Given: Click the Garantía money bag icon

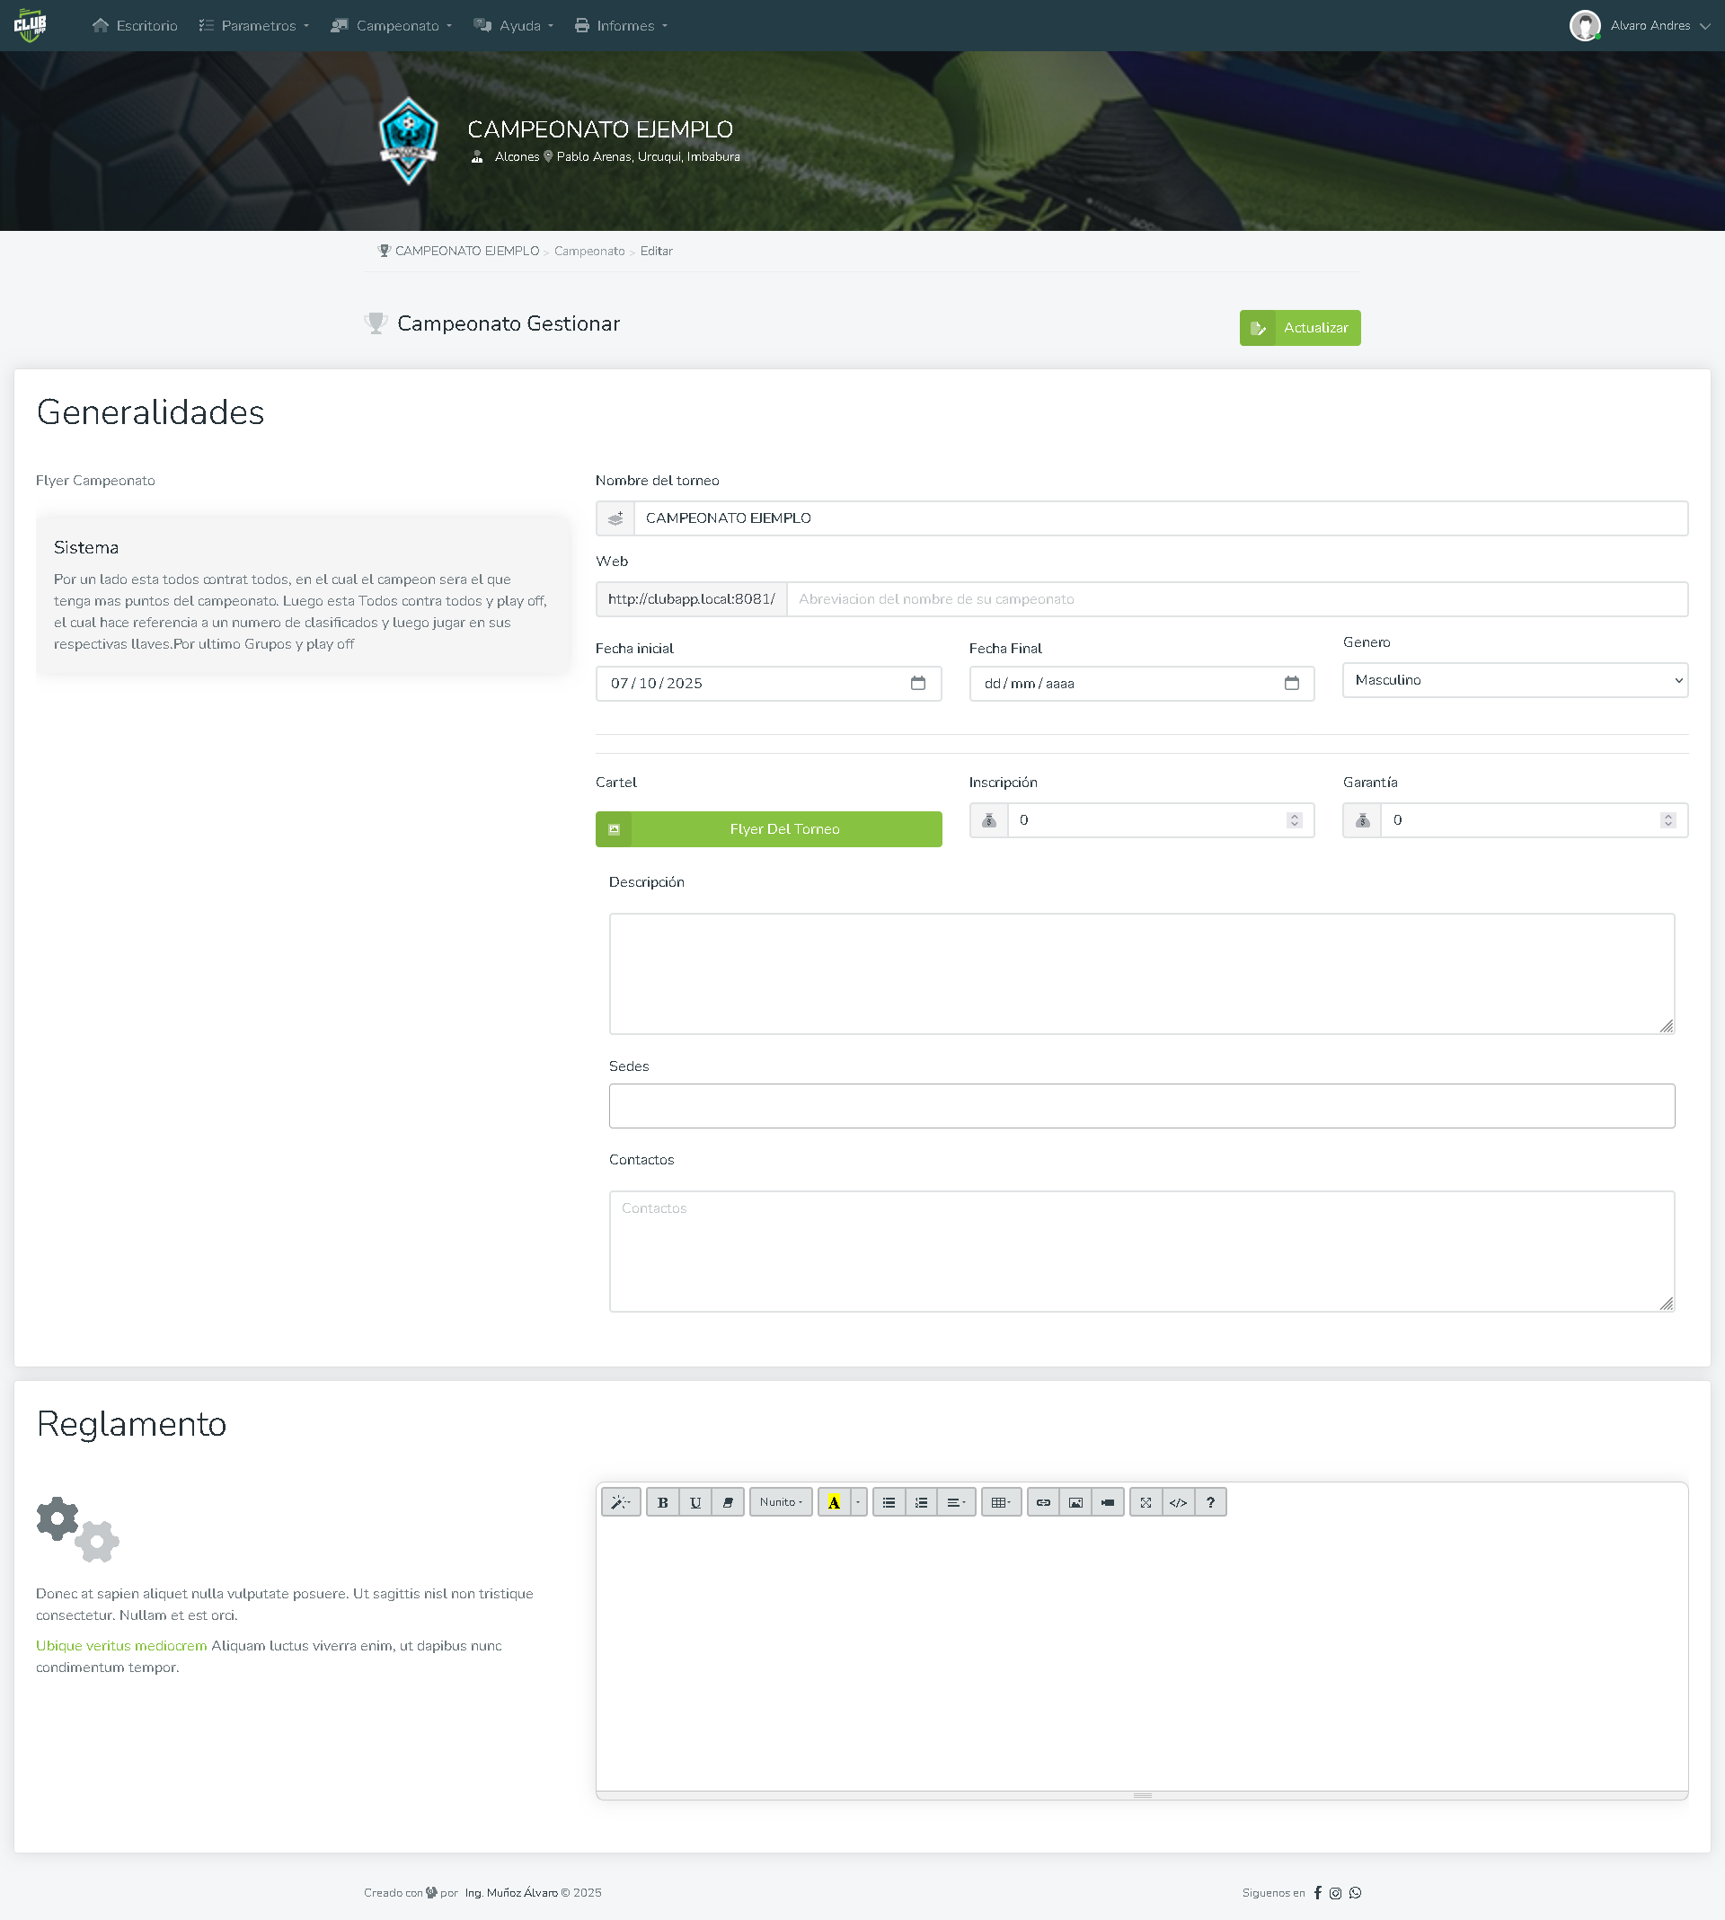Looking at the screenshot, I should pos(1362,820).
